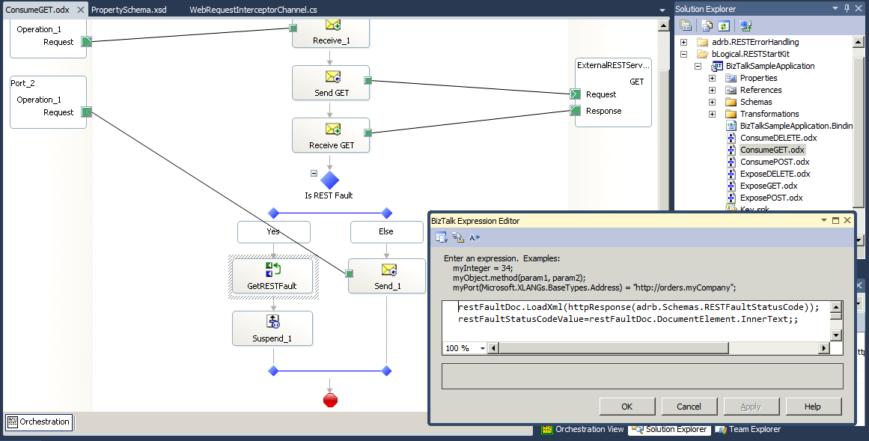Select ExposeDELETE.odx in Solution Explorer
The height and width of the screenshot is (441, 869).
point(775,174)
